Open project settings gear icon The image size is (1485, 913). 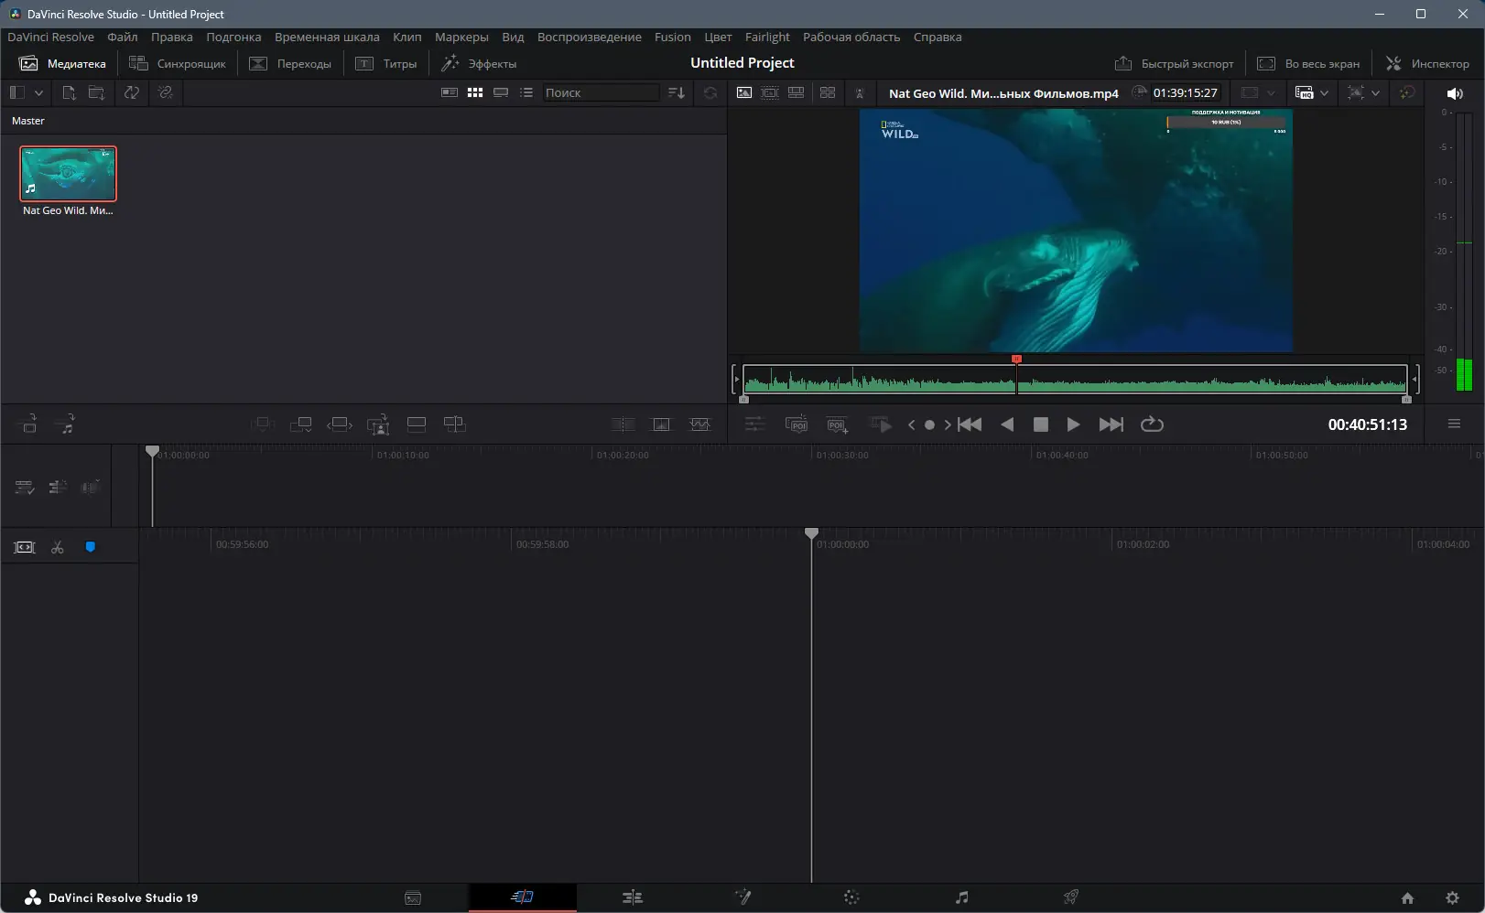(1452, 897)
